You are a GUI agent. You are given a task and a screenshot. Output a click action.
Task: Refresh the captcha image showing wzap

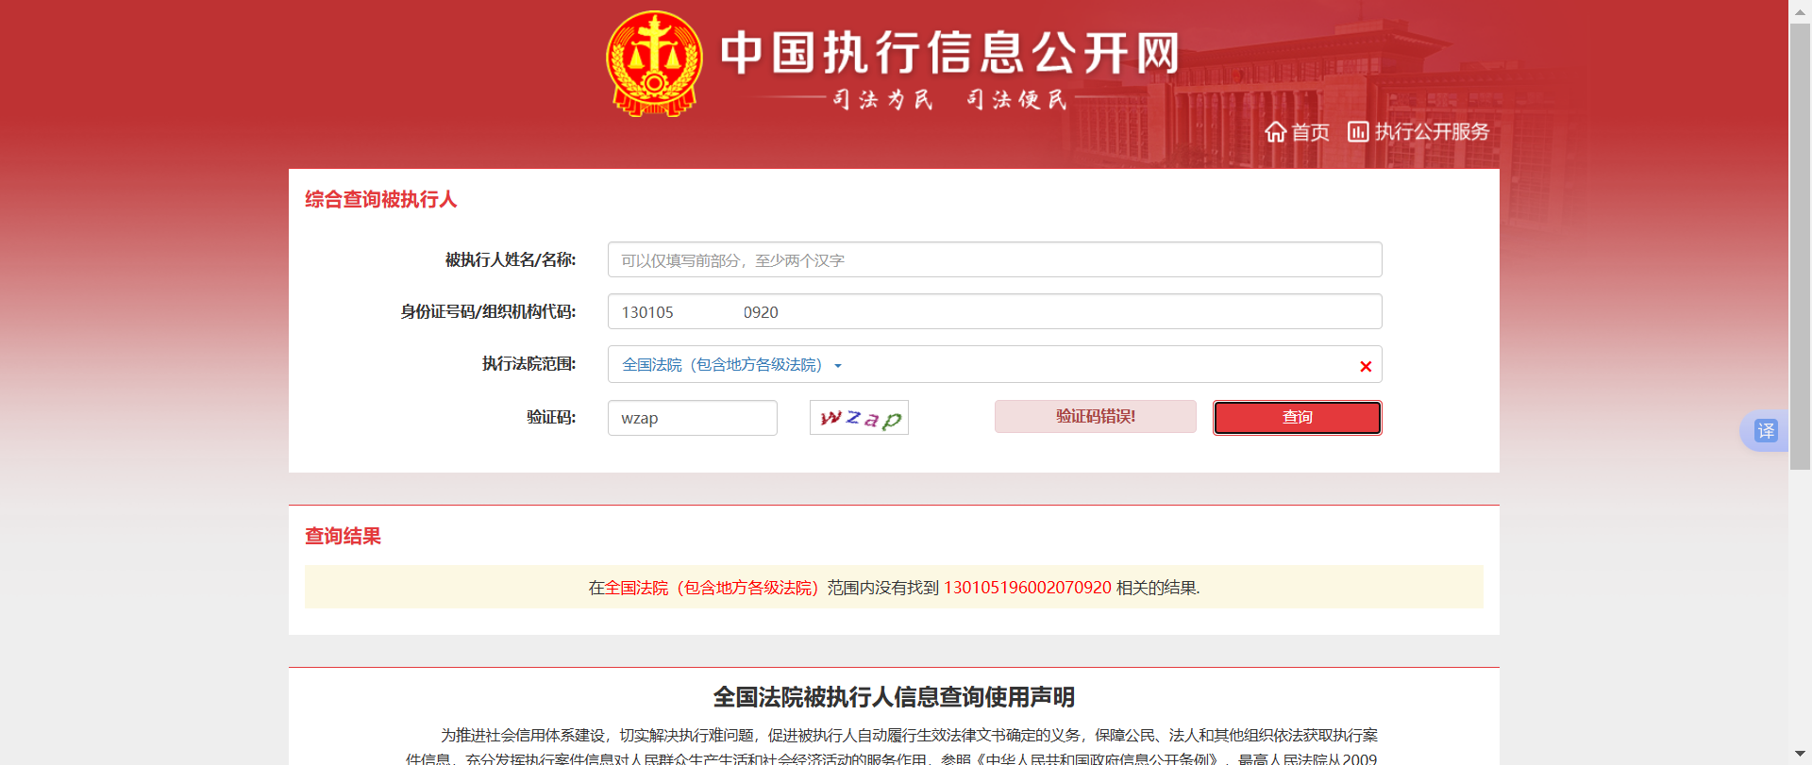(859, 418)
